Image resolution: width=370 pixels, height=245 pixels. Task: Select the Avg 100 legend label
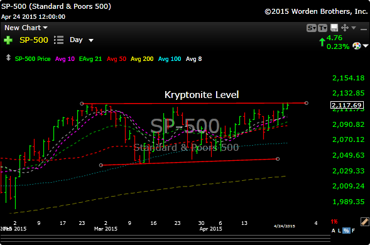pos(170,59)
